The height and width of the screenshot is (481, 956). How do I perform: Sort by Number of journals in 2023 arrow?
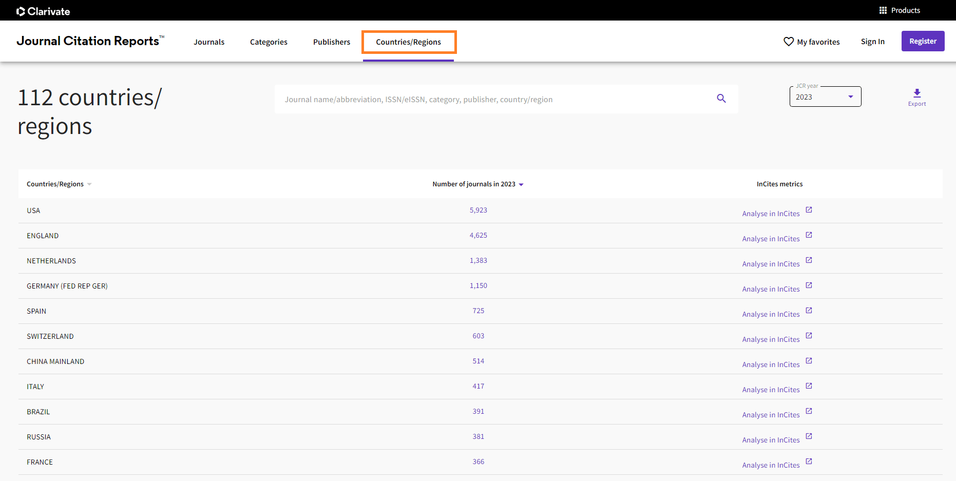pyautogui.click(x=521, y=184)
